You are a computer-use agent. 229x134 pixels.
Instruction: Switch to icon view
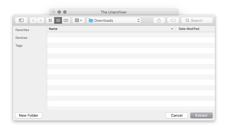point(50,20)
